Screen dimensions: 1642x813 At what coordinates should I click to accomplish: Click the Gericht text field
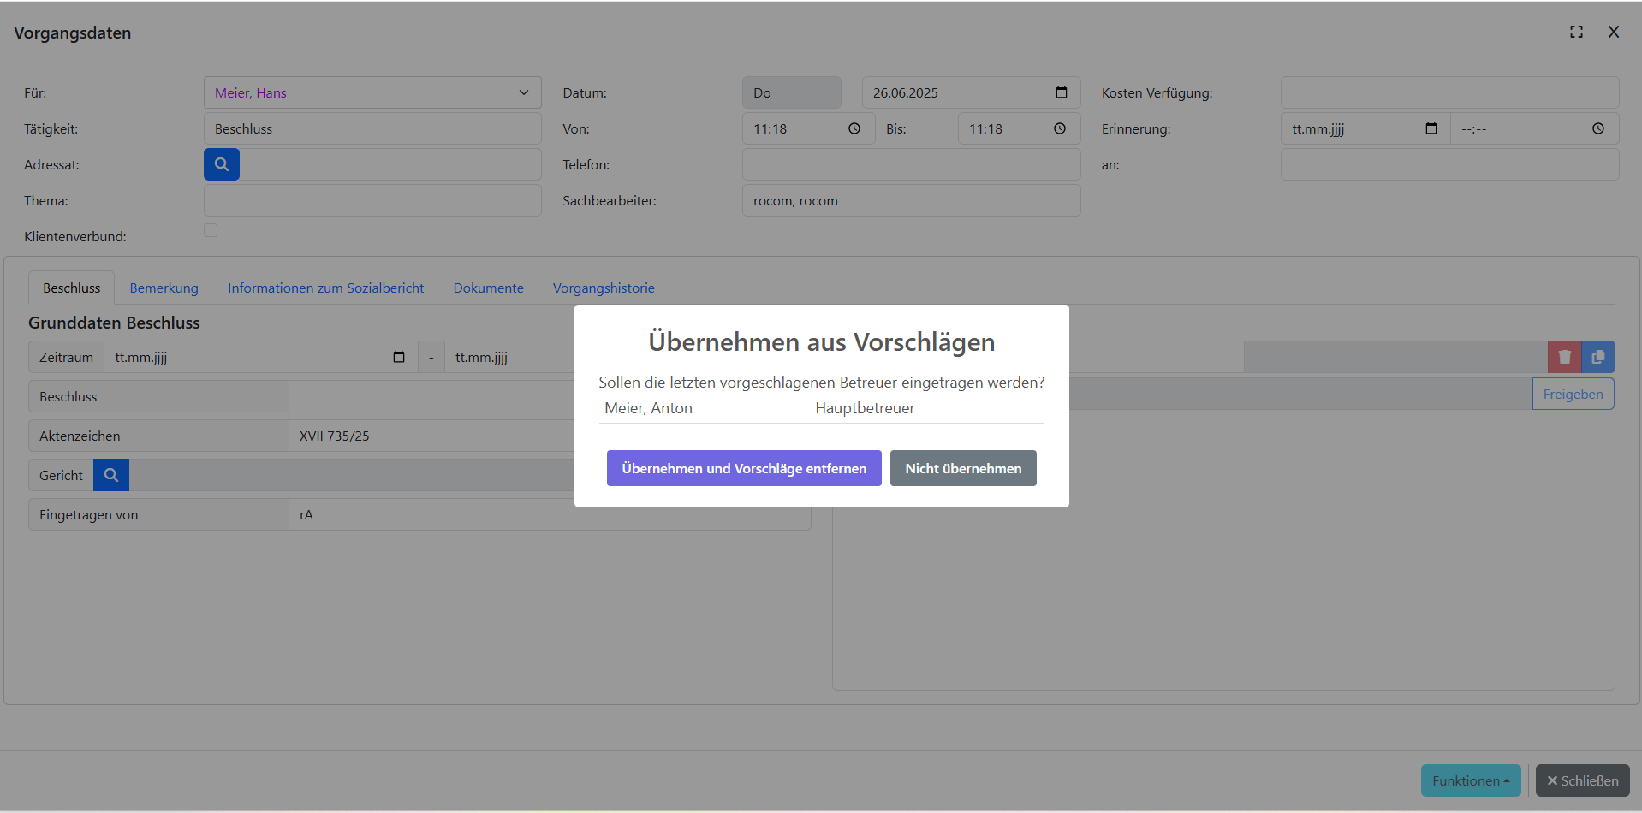pyautogui.click(x=352, y=475)
